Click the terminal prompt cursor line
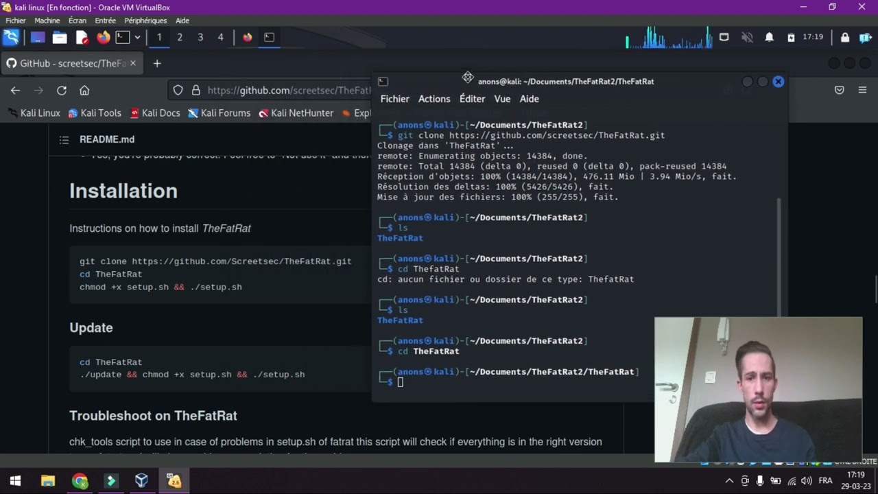 400,382
